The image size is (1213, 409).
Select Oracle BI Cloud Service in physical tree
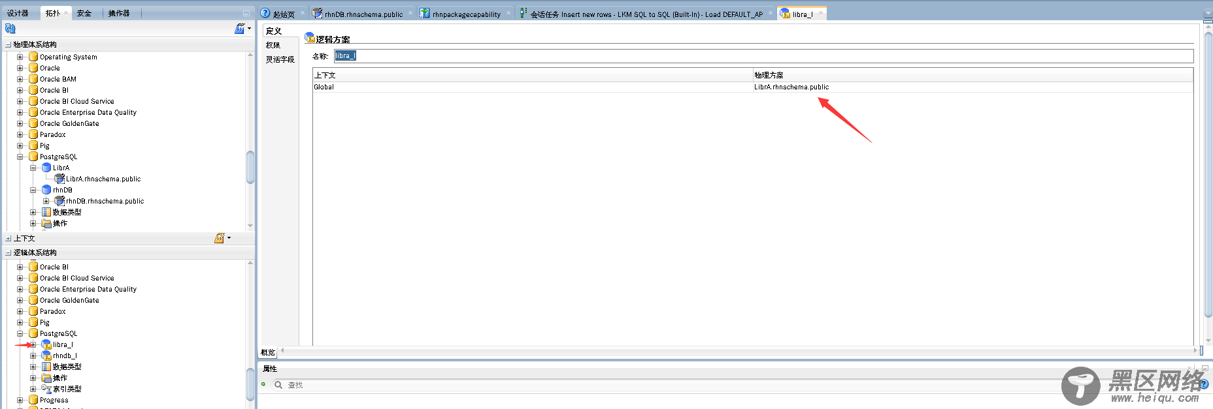point(76,101)
